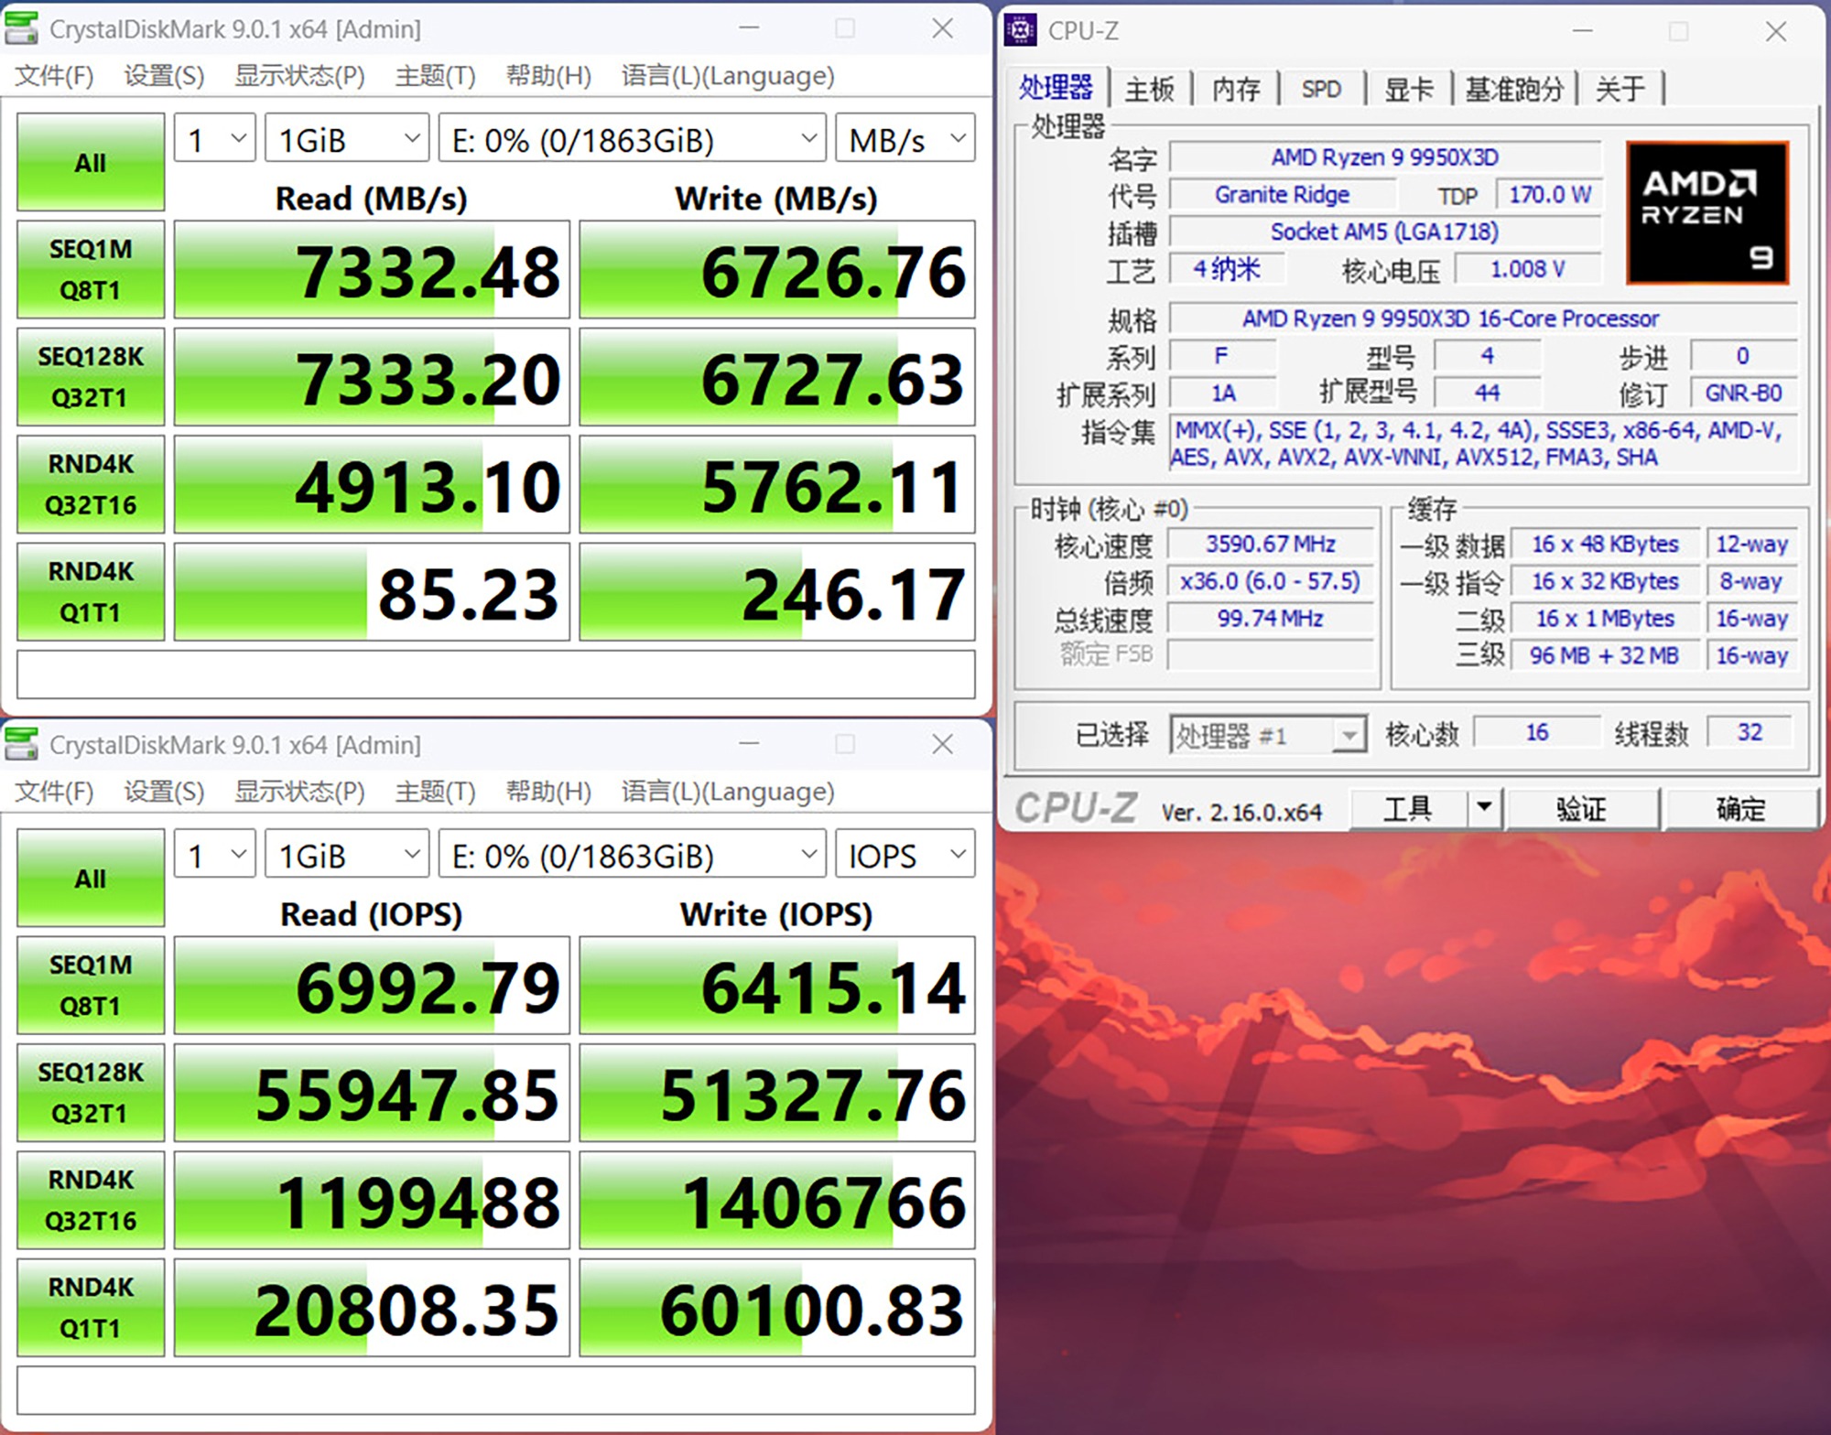Screen dimensions: 1831x1435
Task: Switch to the SPD tab
Action: coord(1321,89)
